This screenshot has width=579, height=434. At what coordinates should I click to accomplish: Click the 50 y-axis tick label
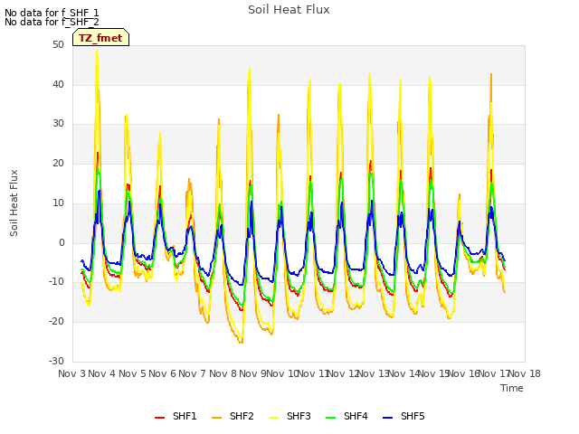[58, 45]
